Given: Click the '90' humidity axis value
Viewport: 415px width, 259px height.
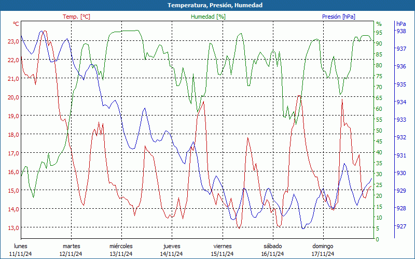Looking at the screenshot, I should coord(379,44).
